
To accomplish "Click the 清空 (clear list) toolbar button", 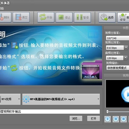I will pos(21,17).
